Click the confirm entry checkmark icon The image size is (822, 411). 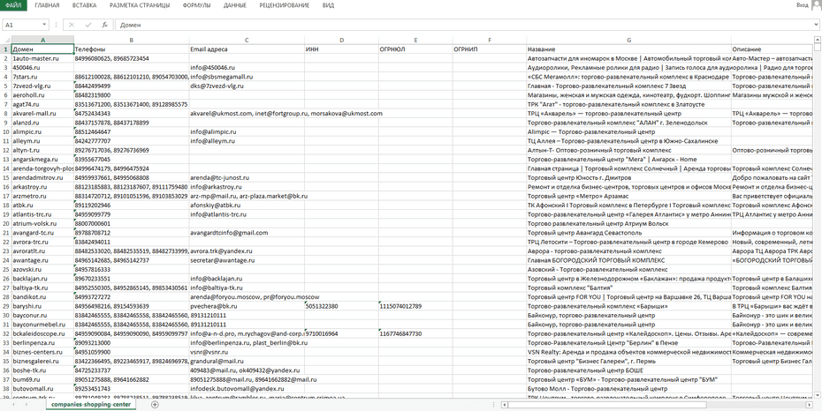coord(88,26)
